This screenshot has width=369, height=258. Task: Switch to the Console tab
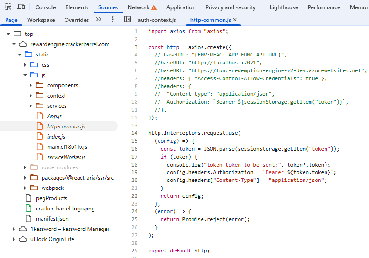coord(45,7)
